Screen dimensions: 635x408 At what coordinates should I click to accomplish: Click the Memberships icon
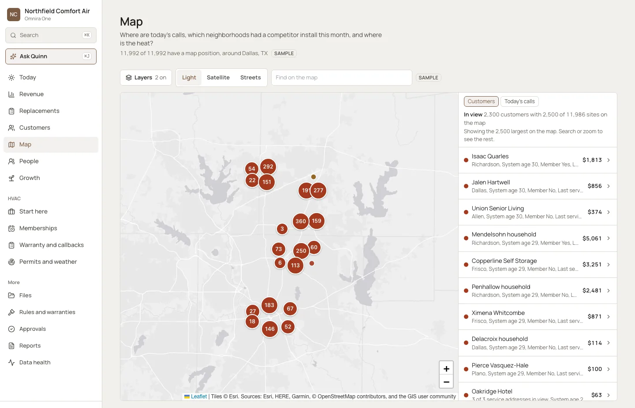pyautogui.click(x=11, y=228)
